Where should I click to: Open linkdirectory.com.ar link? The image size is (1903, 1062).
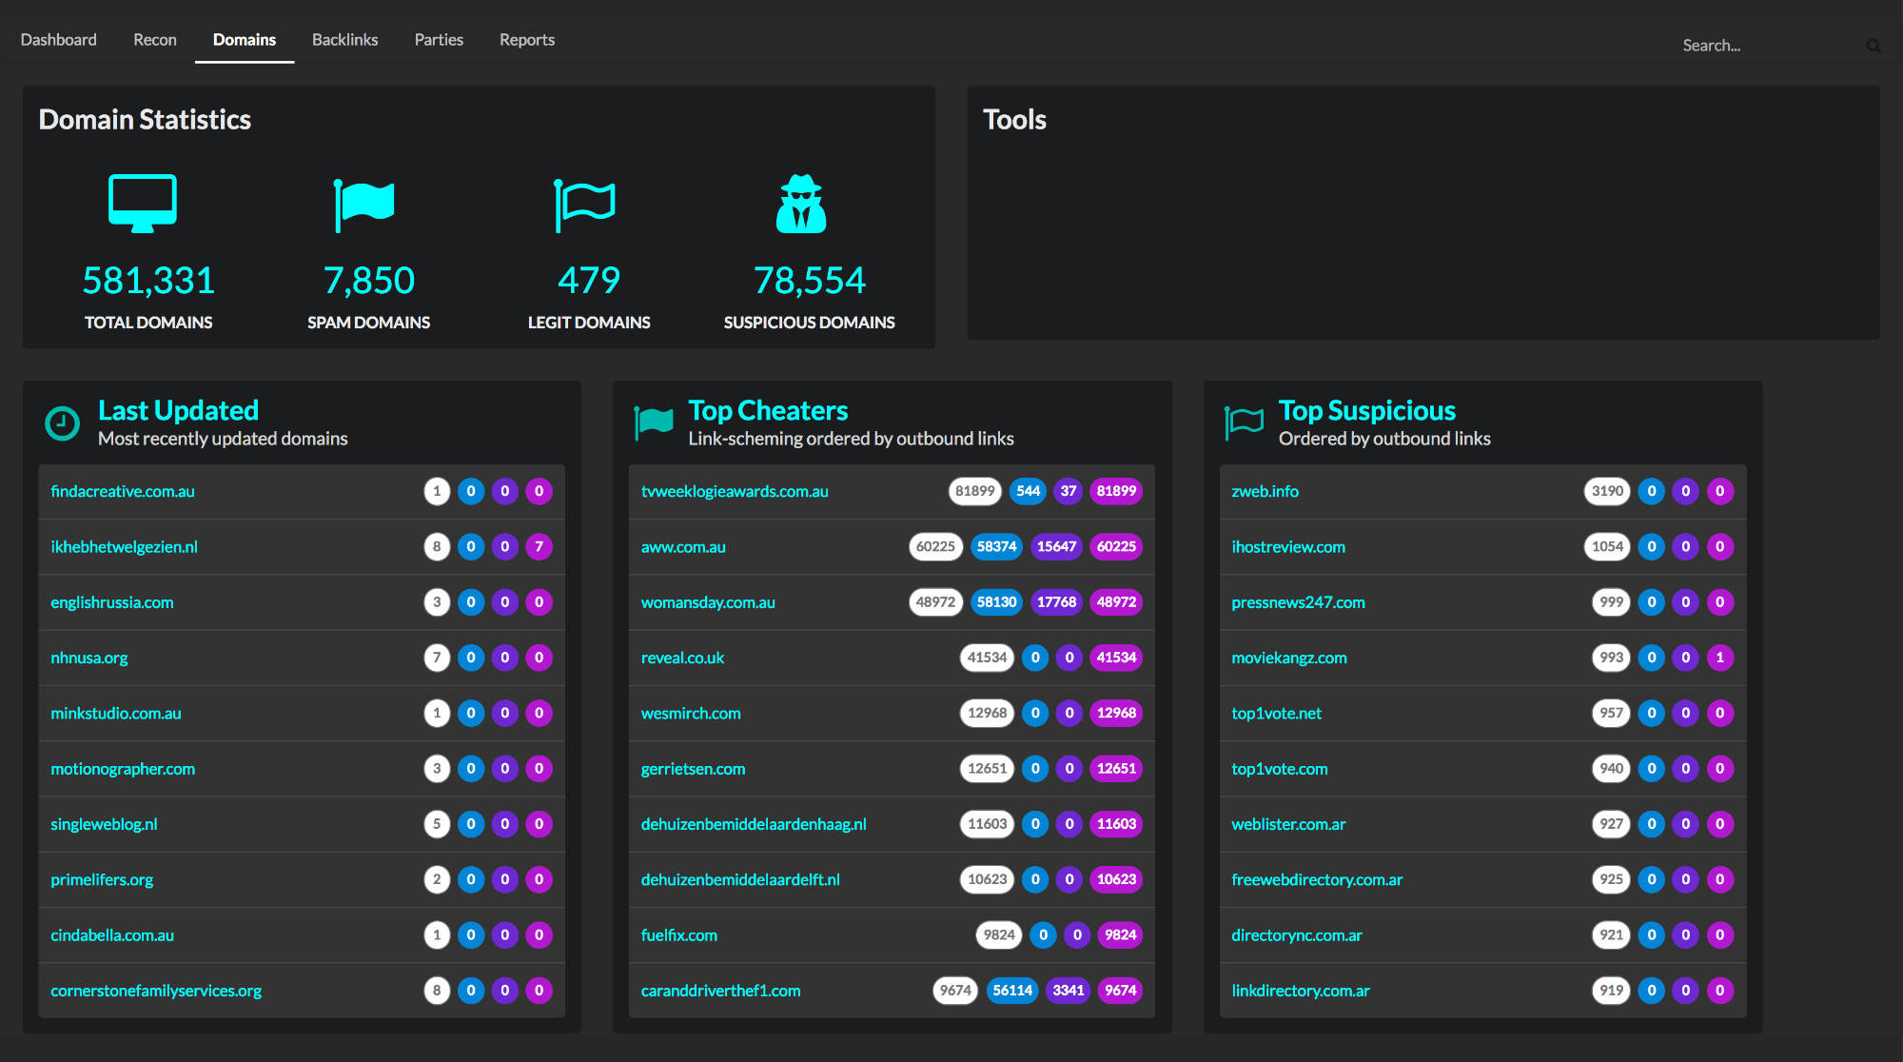click(x=1301, y=991)
